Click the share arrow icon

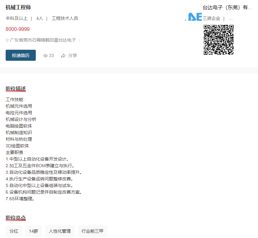tap(63, 56)
